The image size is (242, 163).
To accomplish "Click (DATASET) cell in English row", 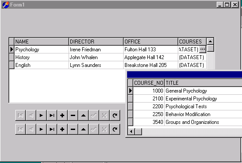I will [x=192, y=65].
